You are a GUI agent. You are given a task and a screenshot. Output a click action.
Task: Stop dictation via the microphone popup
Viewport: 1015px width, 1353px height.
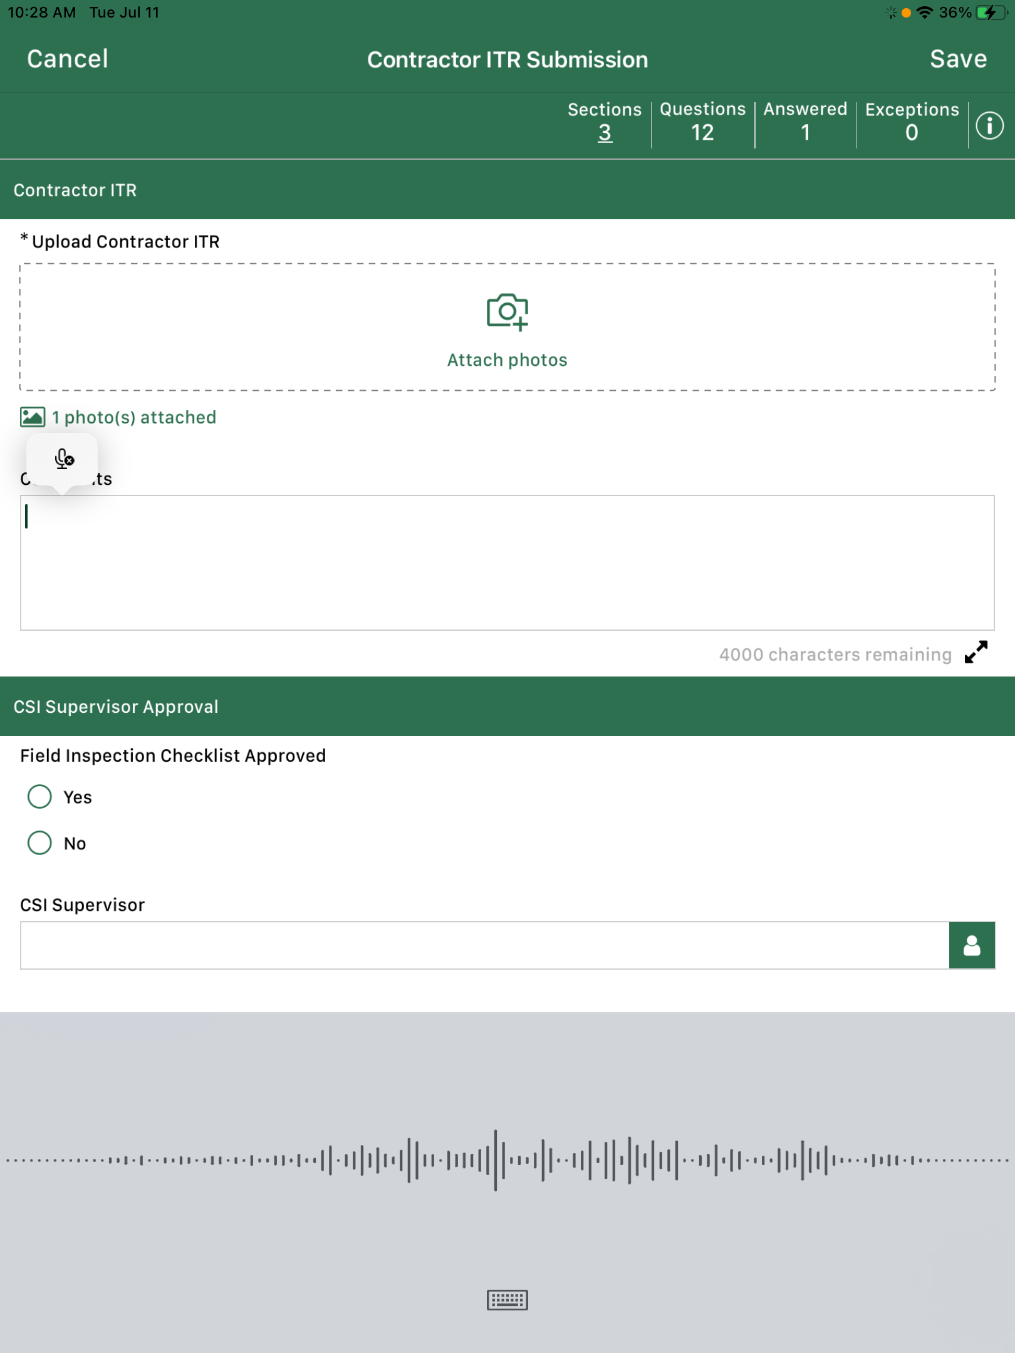[63, 459]
